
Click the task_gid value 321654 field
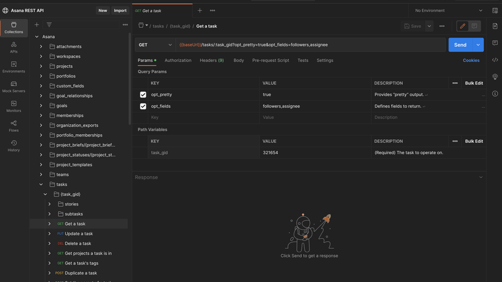[315, 153]
